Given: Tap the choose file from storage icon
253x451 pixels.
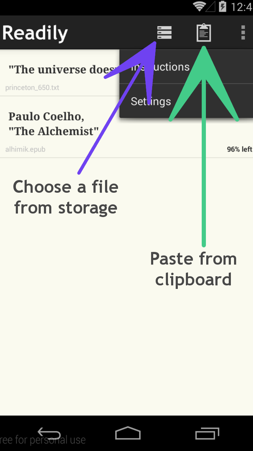Looking at the screenshot, I should pos(164,33).
